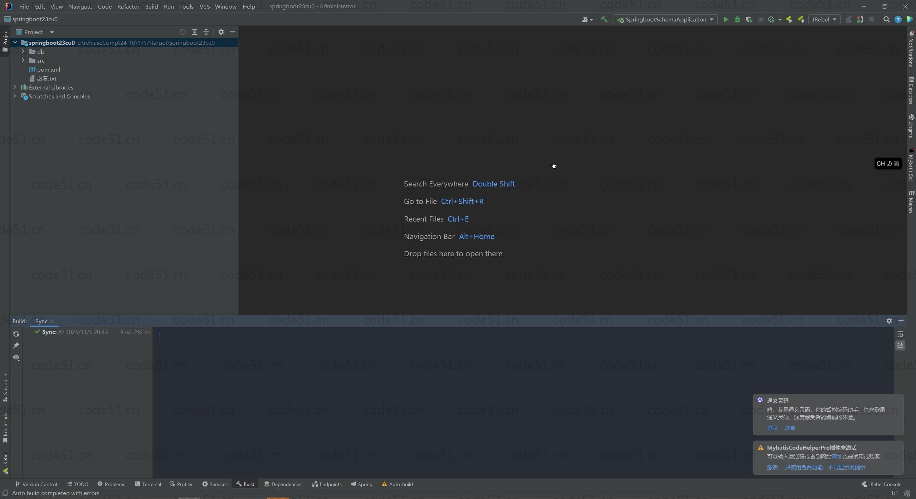This screenshot has height=499, width=916.
Task: Click the 忽略 link in the 通义灵码 notification
Action: pos(790,428)
